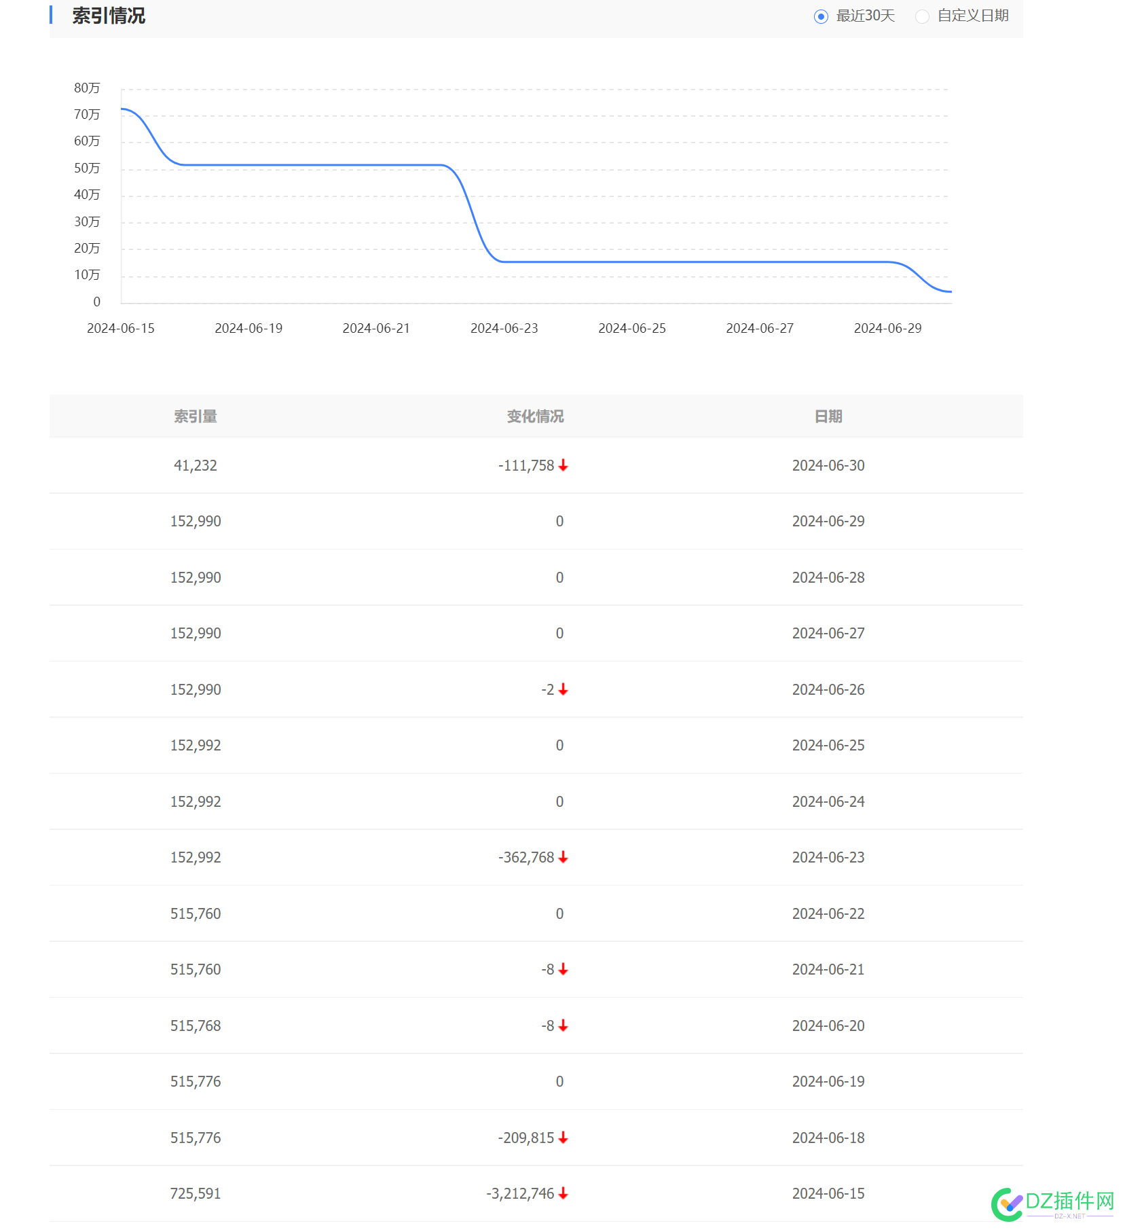Click the table date cell 2024-06-29

(828, 521)
